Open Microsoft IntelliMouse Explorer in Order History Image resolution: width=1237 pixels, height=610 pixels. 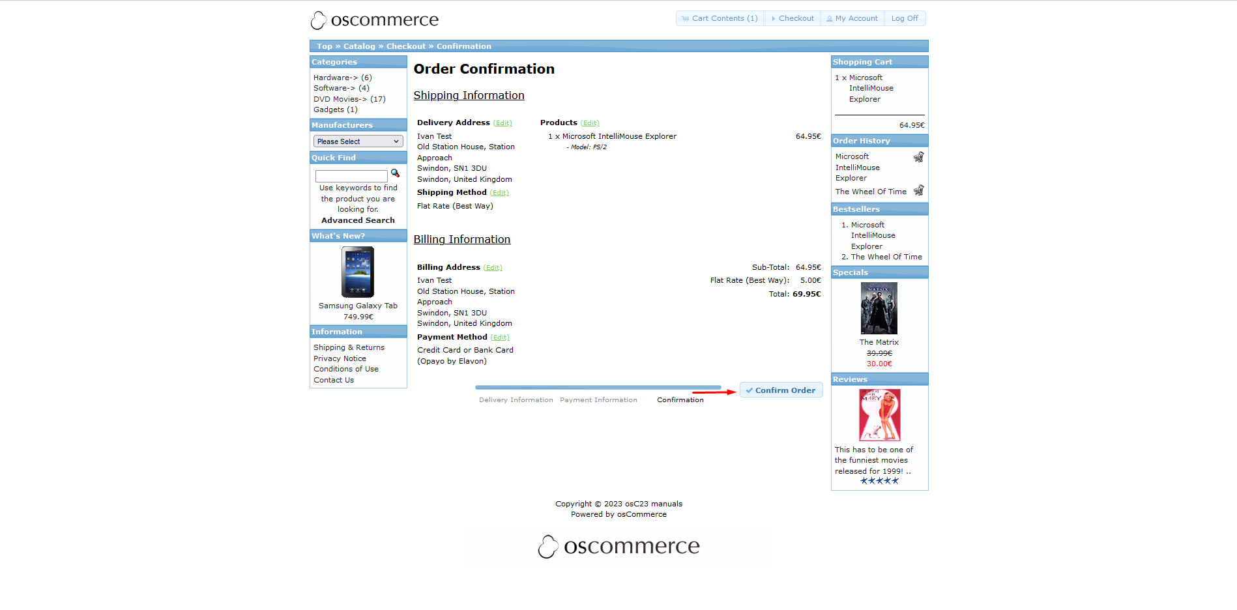(857, 167)
